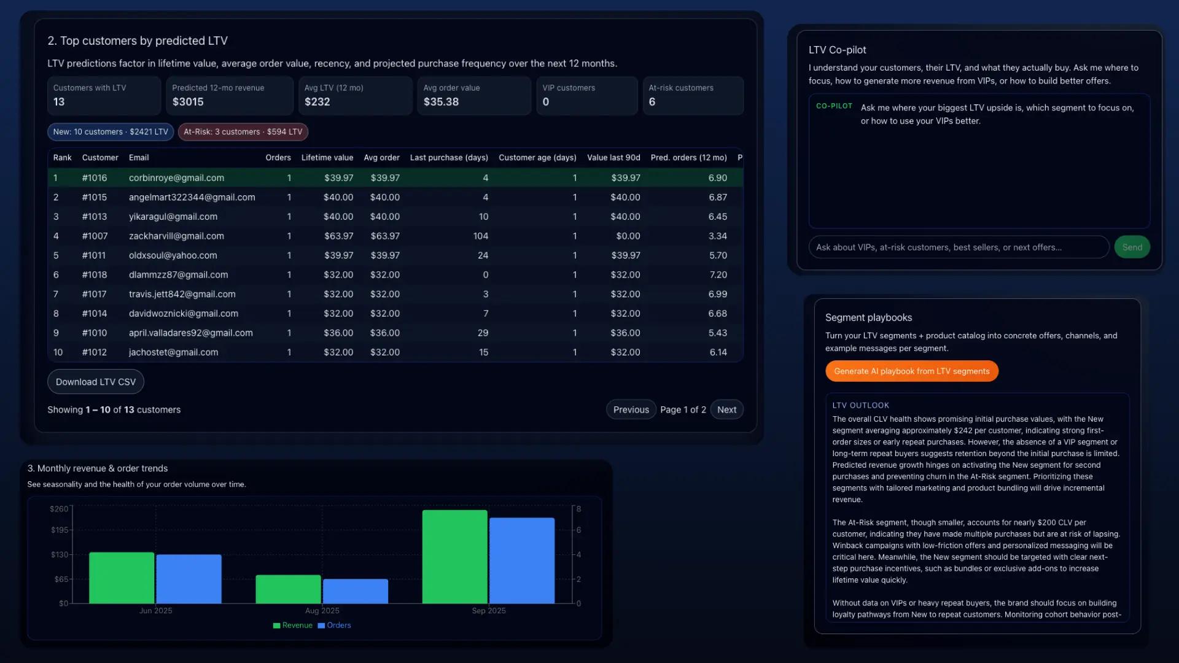The width and height of the screenshot is (1179, 663).
Task: Select email davidwoznicki@gmail.com
Action: [x=183, y=314]
